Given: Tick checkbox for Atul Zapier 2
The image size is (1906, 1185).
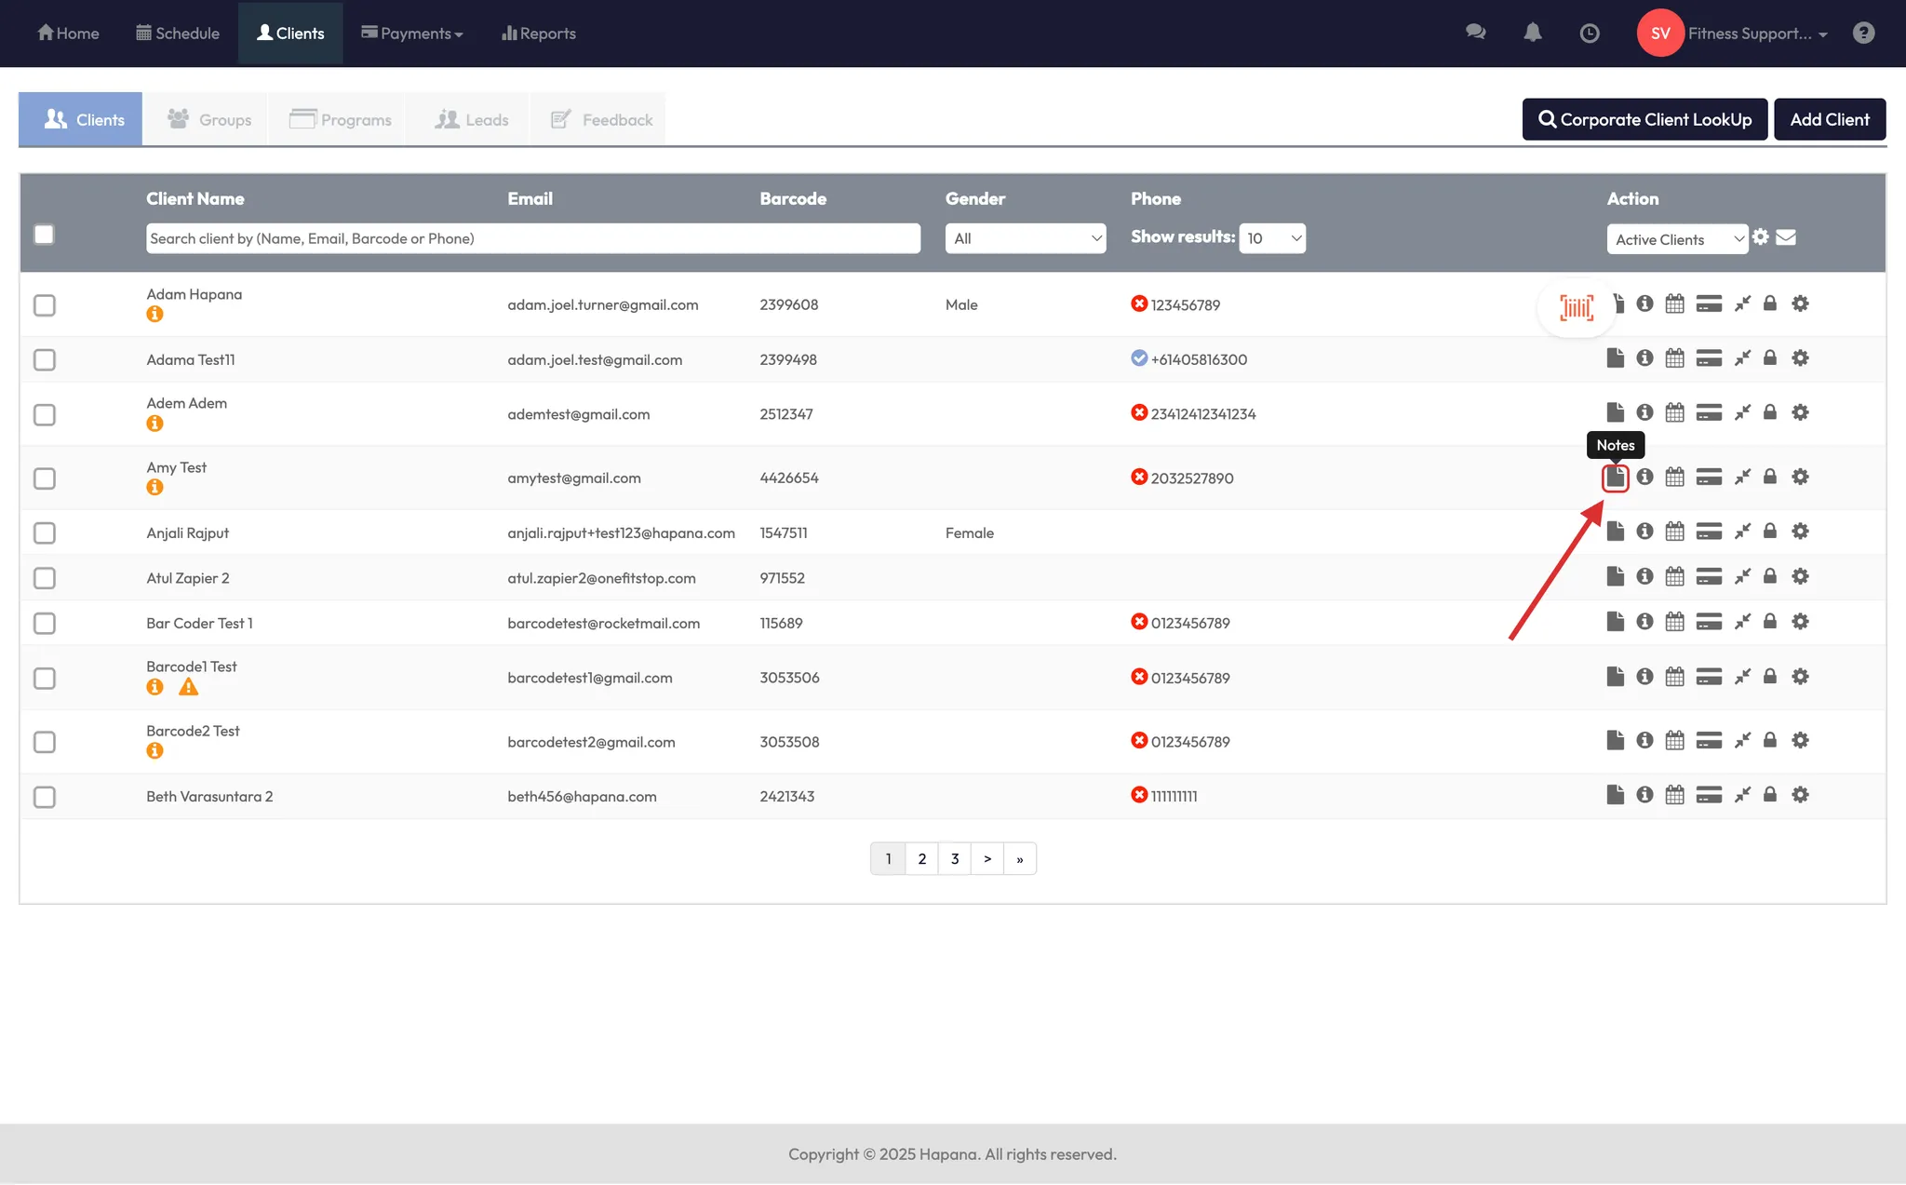Looking at the screenshot, I should click(45, 578).
